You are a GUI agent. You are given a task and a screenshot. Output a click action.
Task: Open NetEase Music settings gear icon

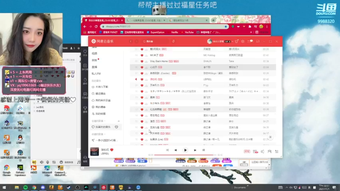243,41
